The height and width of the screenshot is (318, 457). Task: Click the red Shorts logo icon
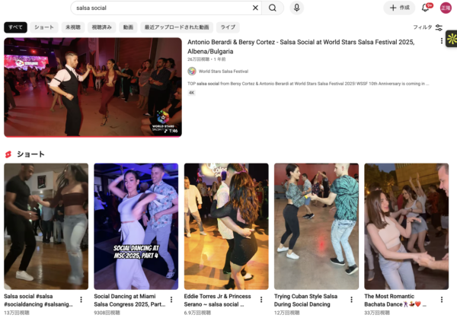pyautogui.click(x=8, y=154)
